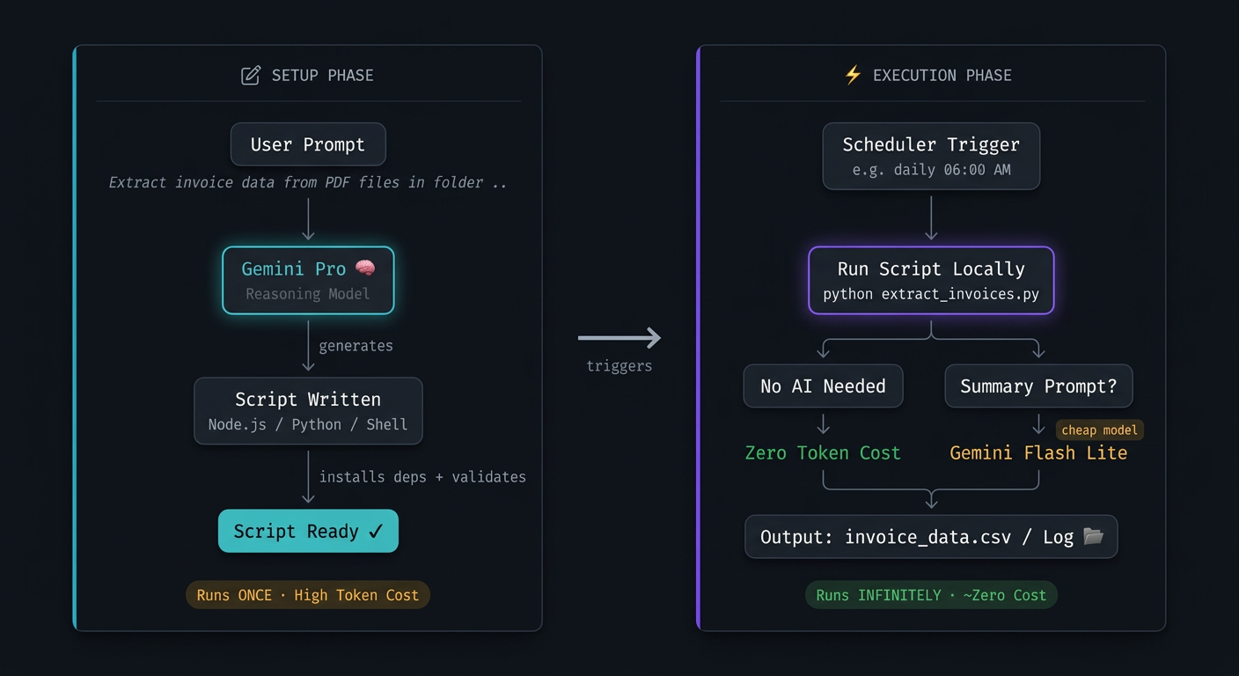Image resolution: width=1239 pixels, height=676 pixels.
Task: Click the arrow labeled triggers between phases
Action: coord(619,337)
